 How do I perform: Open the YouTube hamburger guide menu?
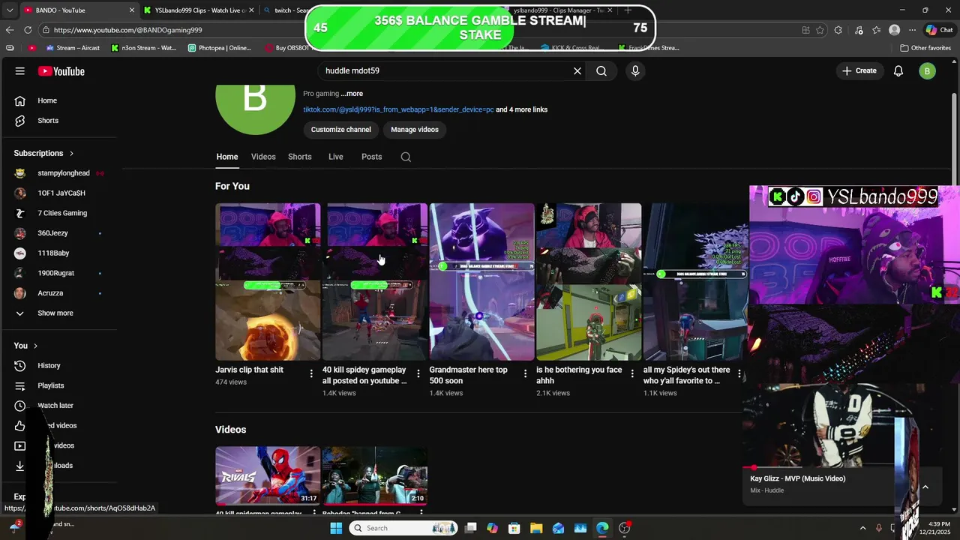click(x=19, y=71)
